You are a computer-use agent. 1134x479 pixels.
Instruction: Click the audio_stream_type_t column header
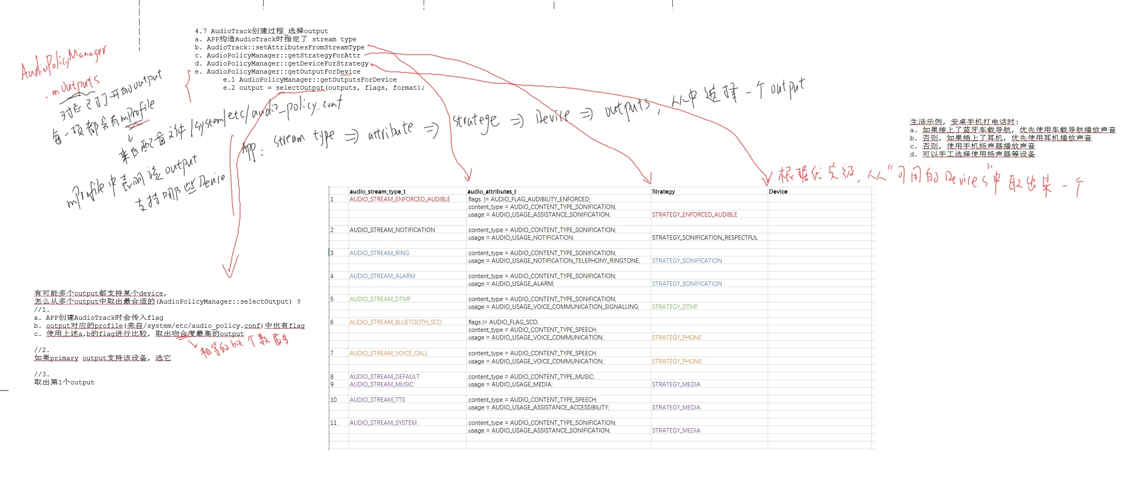(x=377, y=192)
